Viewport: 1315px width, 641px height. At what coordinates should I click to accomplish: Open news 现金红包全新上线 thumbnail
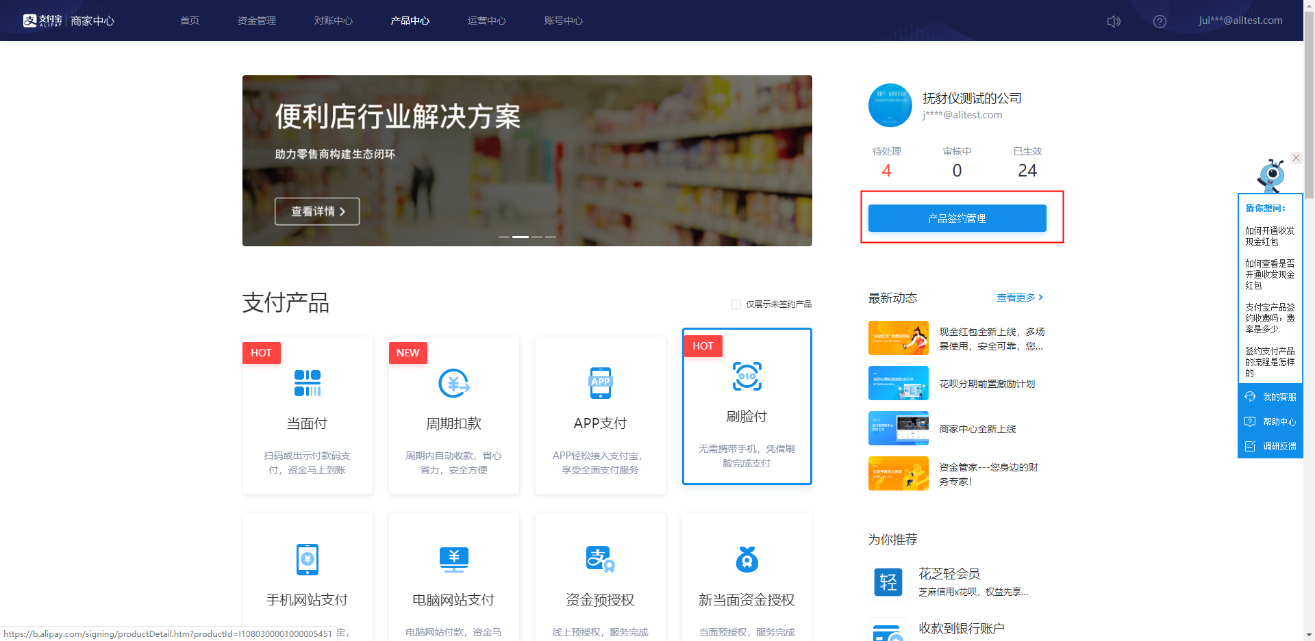[x=899, y=338]
